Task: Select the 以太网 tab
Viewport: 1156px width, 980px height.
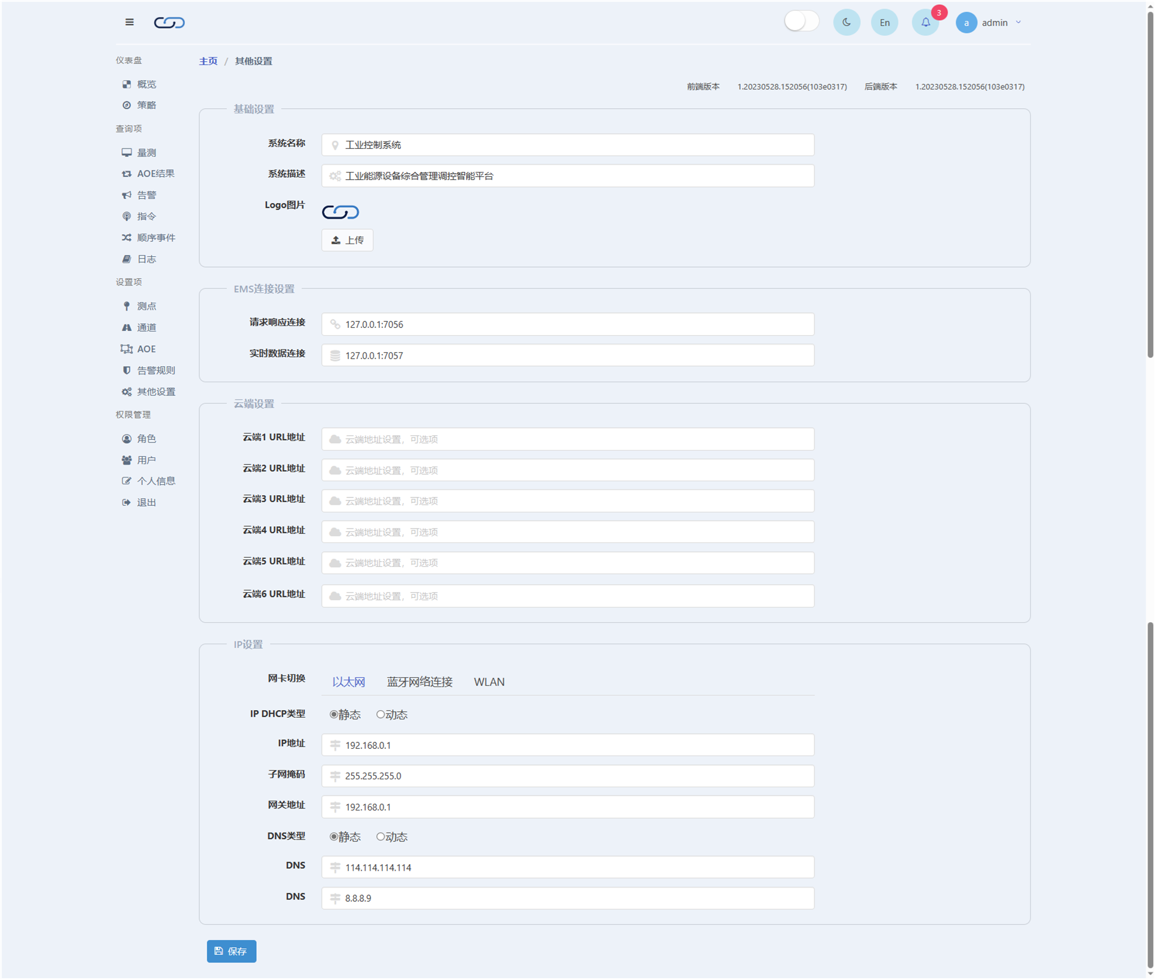Action: click(x=348, y=682)
